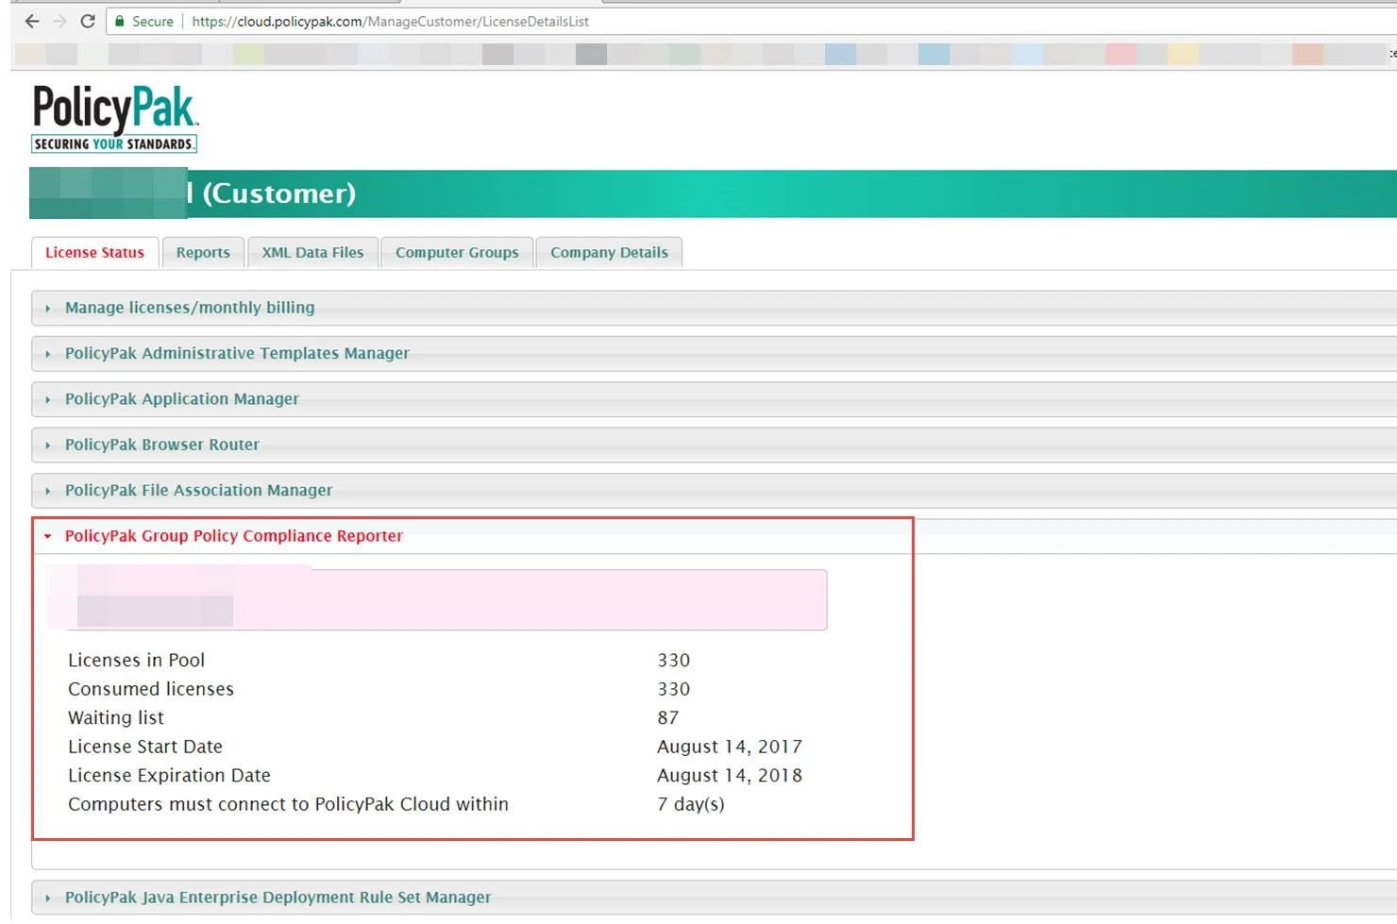Click the browser Forward arrow
The height and width of the screenshot is (924, 1397).
[x=60, y=21]
